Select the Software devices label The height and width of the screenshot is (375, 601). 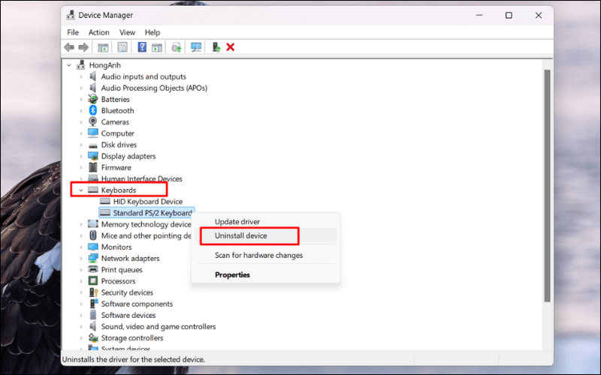coord(128,315)
